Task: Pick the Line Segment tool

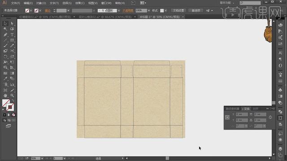Action: [x=5, y=40]
